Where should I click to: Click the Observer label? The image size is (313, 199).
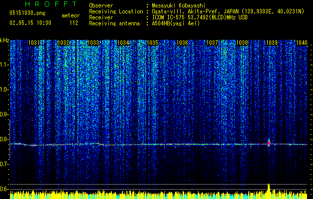tap(101, 5)
